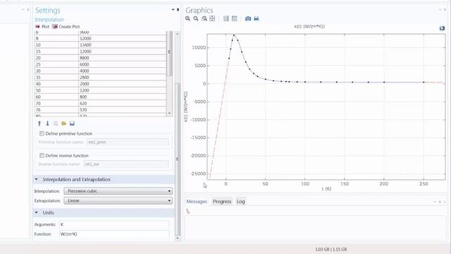Enable Define primitive function checkbox
The height and width of the screenshot is (254, 451).
point(42,133)
